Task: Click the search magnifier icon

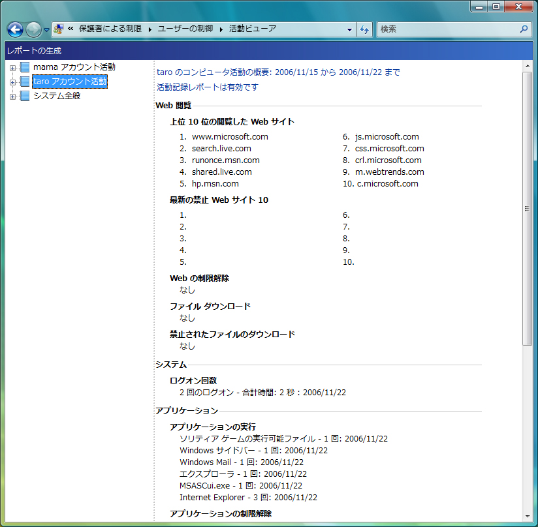Action: [x=524, y=29]
